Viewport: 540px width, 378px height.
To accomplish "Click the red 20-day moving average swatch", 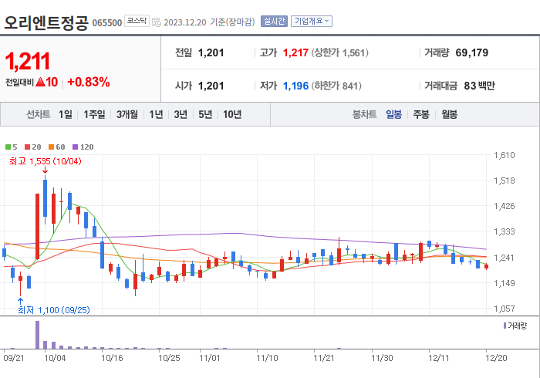I will [27, 147].
